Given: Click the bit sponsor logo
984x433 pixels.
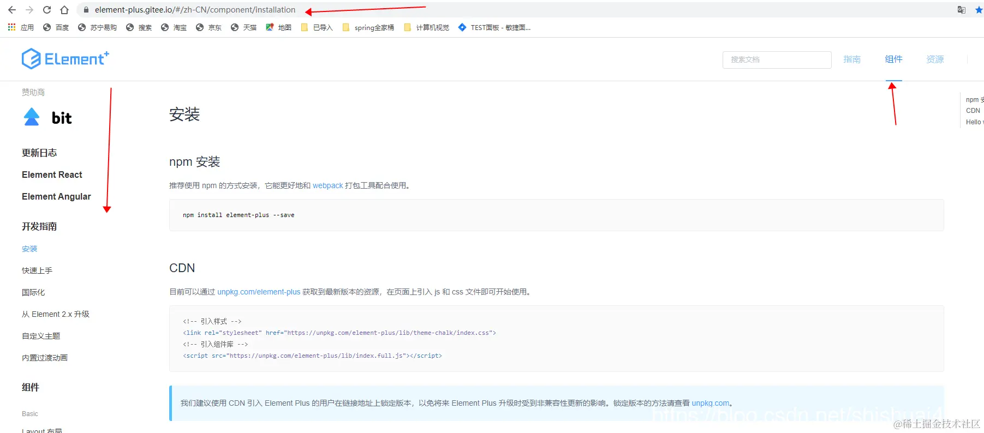Looking at the screenshot, I should (48, 117).
